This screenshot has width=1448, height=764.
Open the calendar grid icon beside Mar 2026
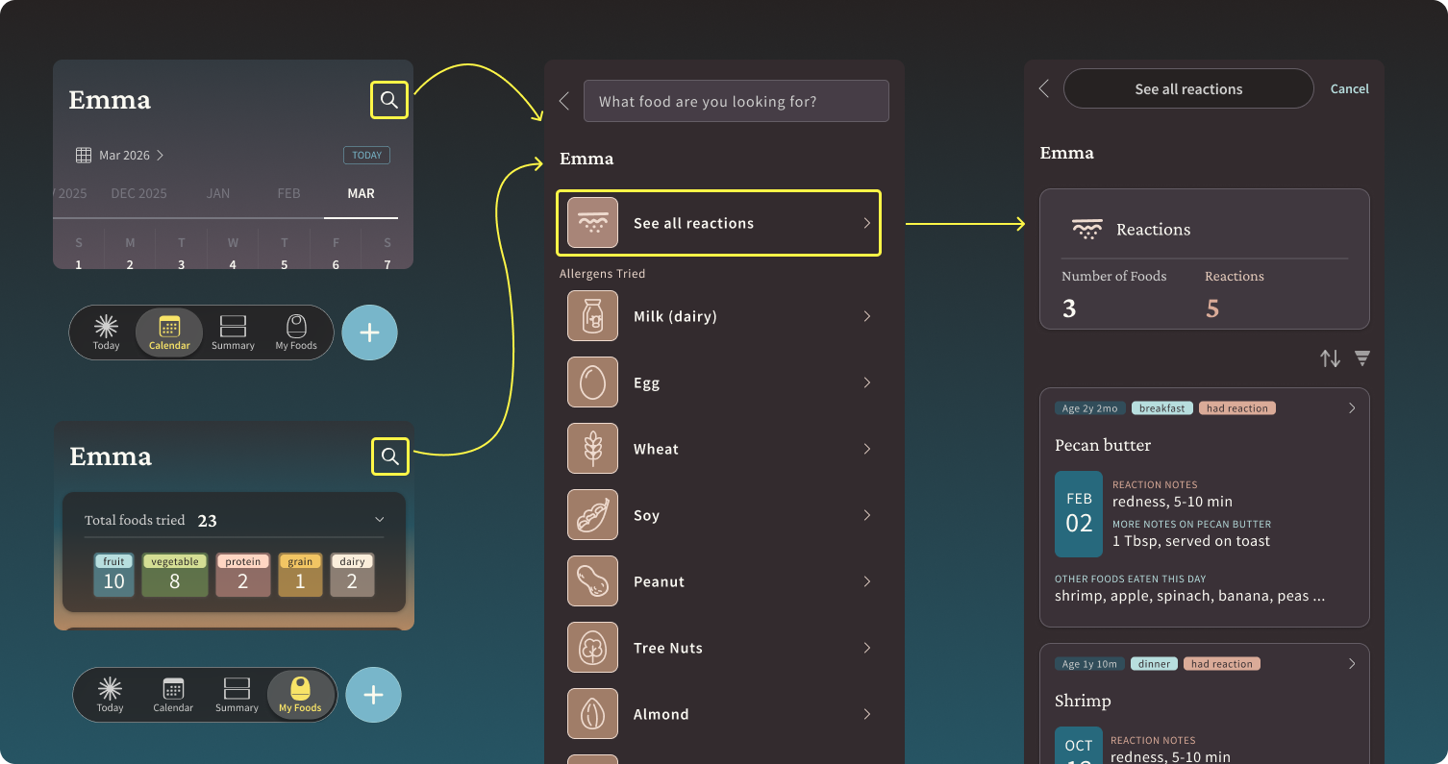84,155
